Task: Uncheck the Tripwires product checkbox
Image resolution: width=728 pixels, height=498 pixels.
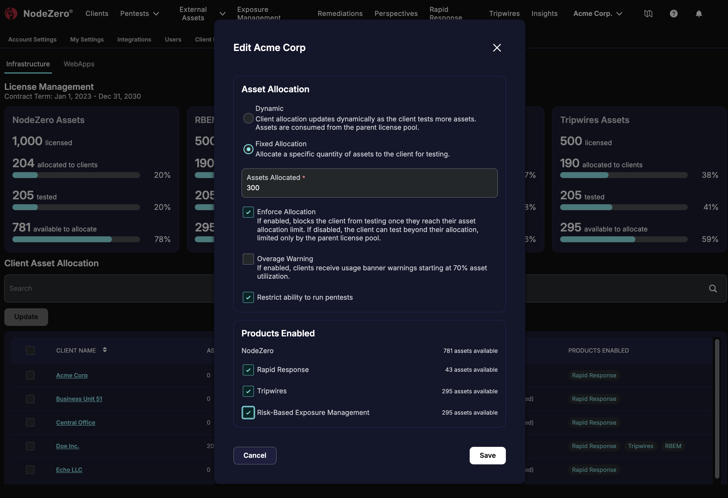Action: 248,391
